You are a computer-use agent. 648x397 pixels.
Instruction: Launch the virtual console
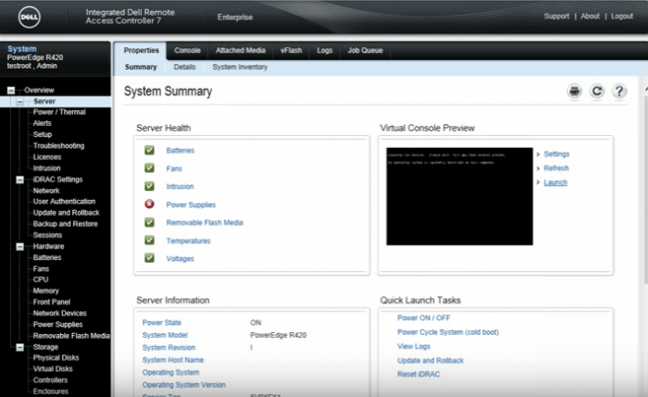tap(555, 182)
